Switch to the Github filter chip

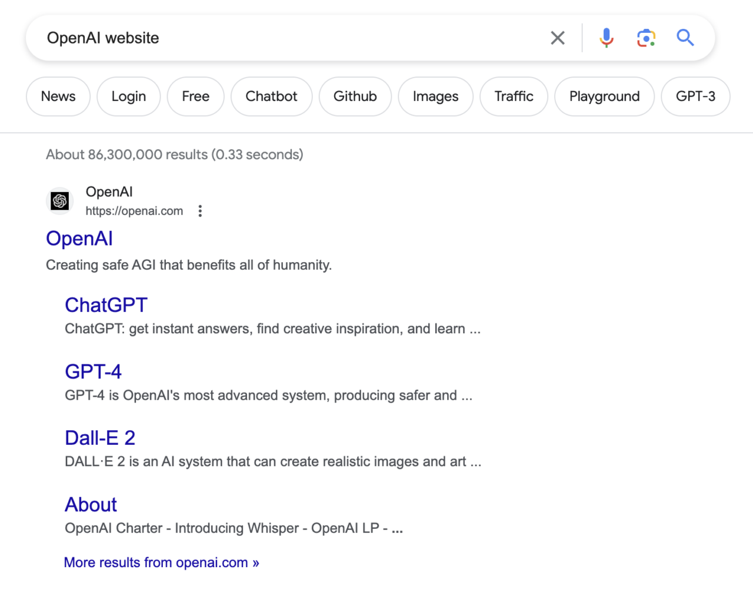[x=355, y=96]
